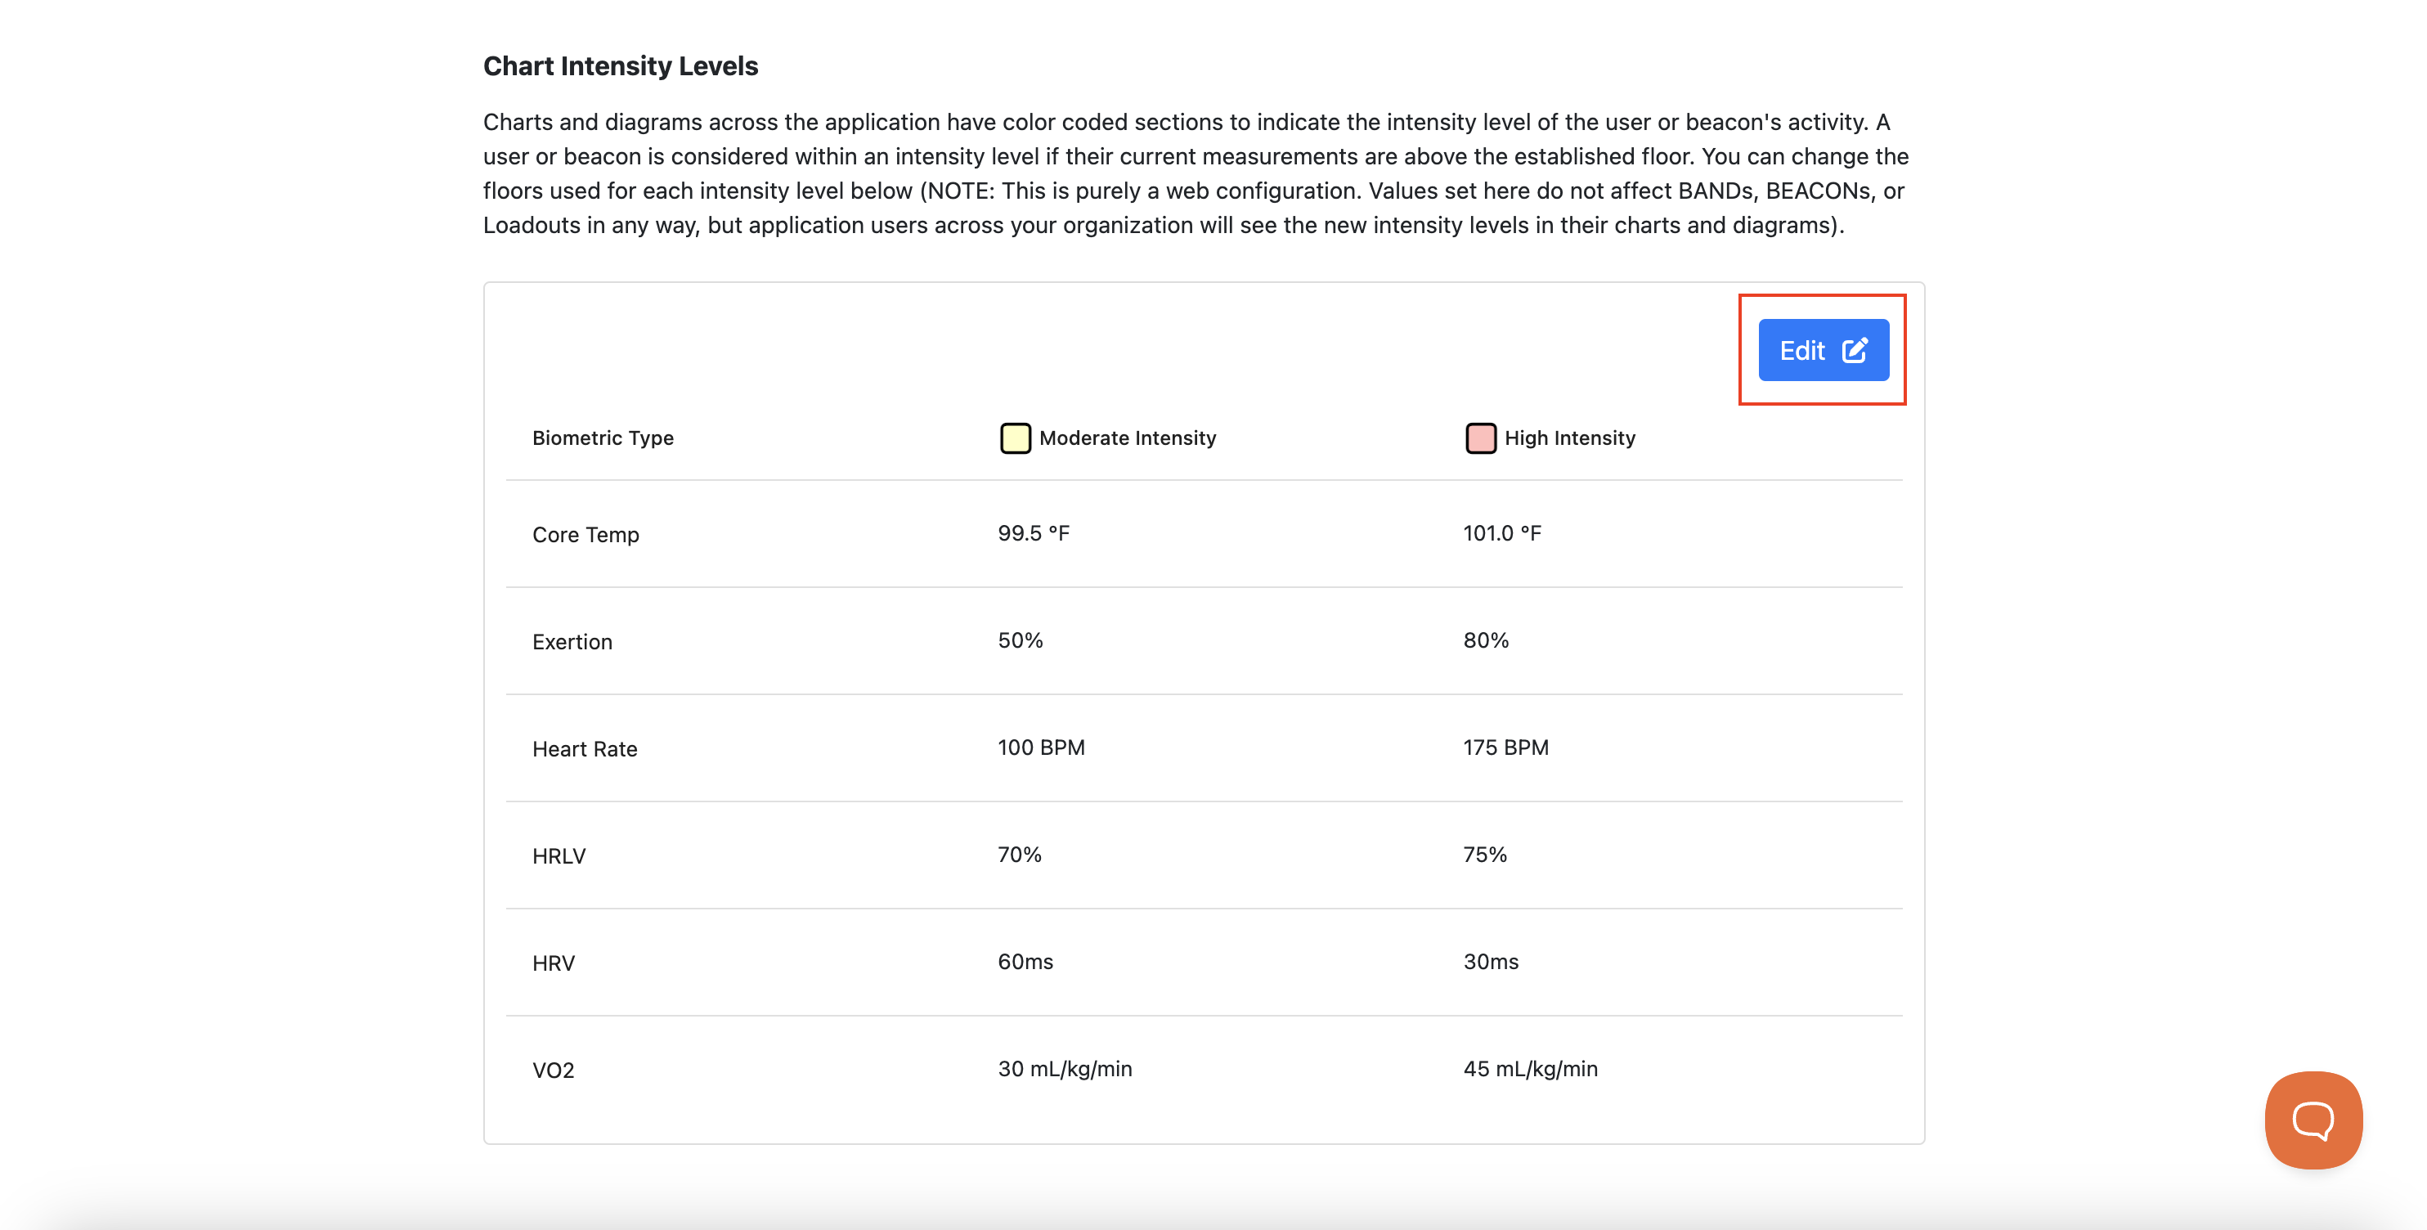Click the Chart Intensity Levels heading

(x=621, y=65)
